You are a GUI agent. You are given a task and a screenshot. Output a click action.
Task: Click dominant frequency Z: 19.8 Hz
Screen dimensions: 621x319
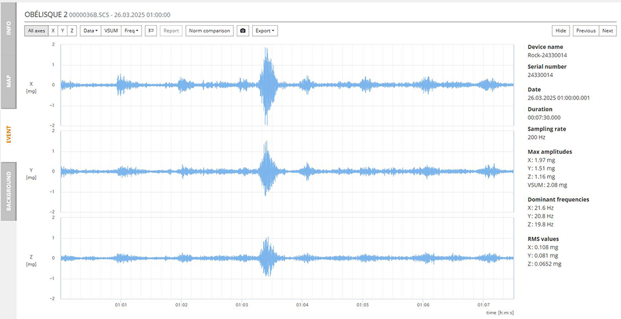541,224
